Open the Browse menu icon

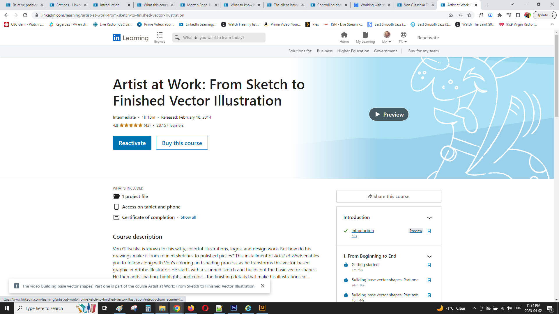(x=160, y=35)
